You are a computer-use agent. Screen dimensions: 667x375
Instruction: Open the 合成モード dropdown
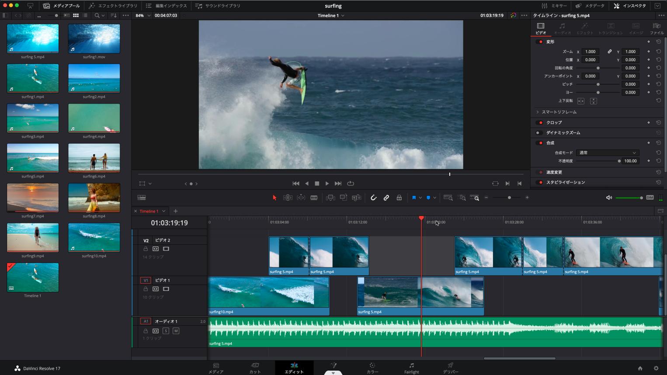click(608, 153)
